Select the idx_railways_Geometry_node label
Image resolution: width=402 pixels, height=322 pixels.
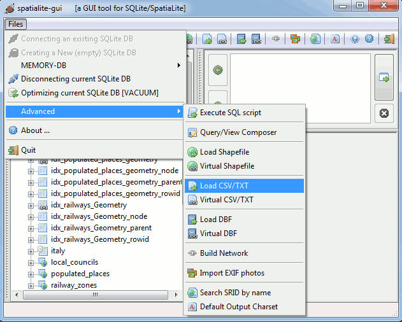(x=99, y=216)
